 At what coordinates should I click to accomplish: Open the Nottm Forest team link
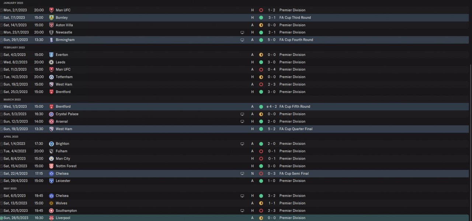(x=66, y=166)
